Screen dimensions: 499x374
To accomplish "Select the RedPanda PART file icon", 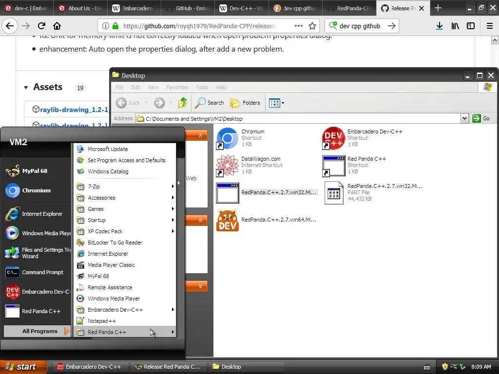I will click(x=333, y=193).
